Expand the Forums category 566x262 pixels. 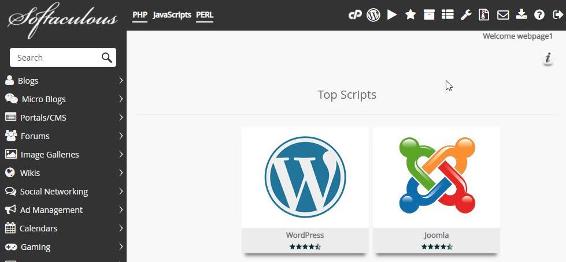pyautogui.click(x=64, y=136)
